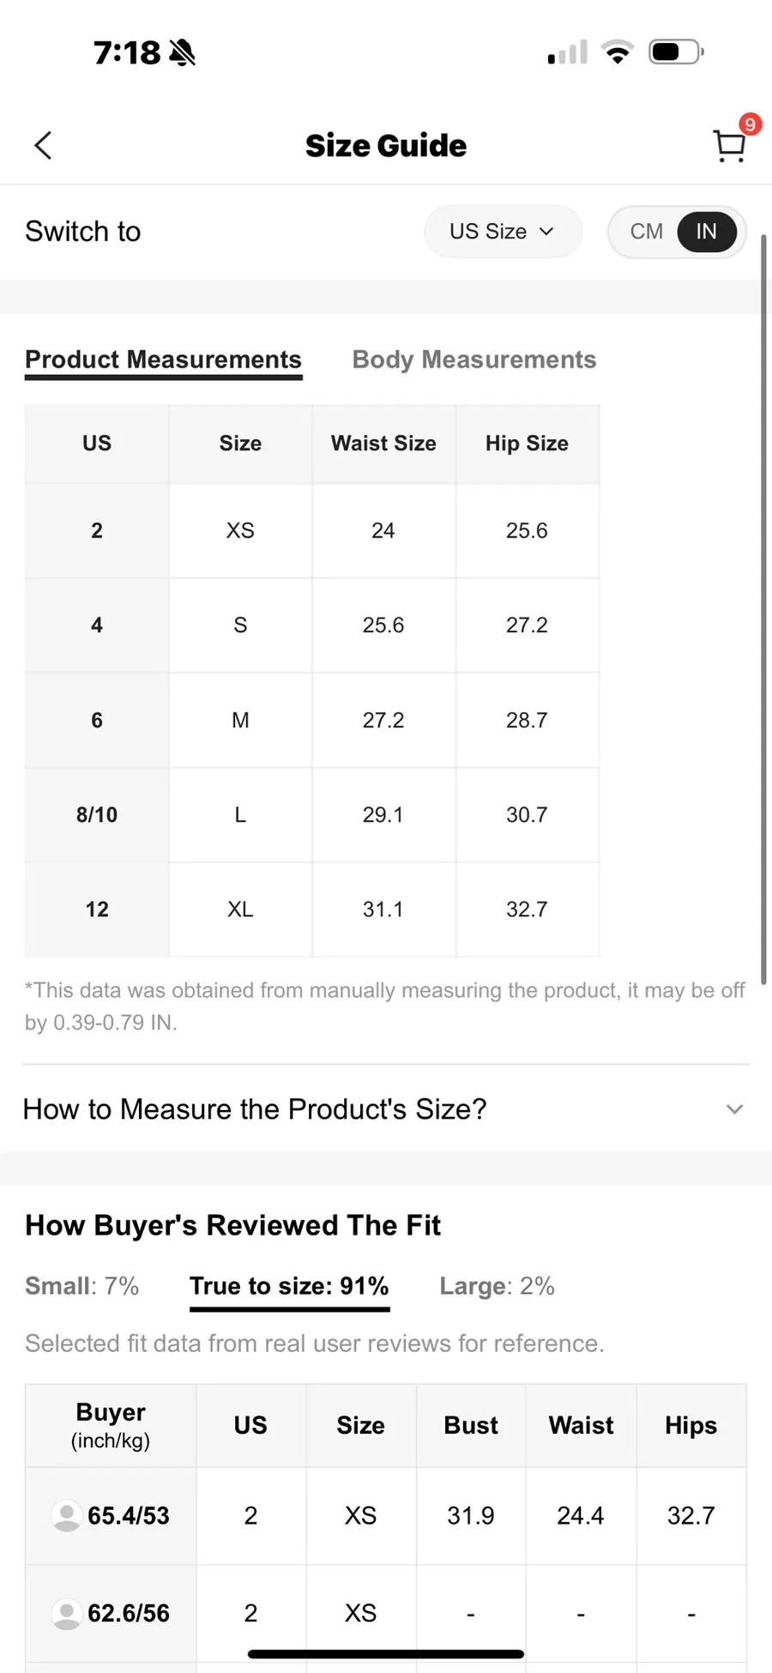The height and width of the screenshot is (1673, 772).
Task: Open the shopping cart icon
Action: point(729,146)
